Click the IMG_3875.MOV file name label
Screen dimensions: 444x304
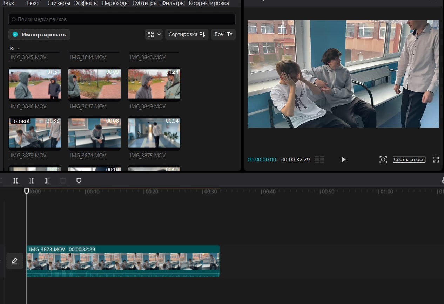pos(148,155)
